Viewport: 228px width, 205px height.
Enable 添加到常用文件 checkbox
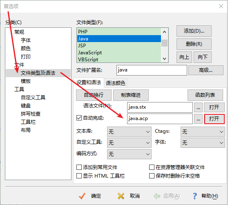tap(79, 167)
